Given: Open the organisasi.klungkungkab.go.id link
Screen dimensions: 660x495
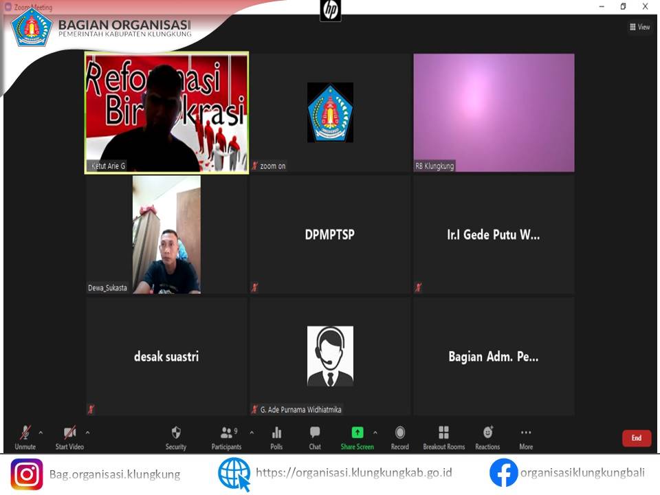Looking at the screenshot, I should (x=353, y=473).
